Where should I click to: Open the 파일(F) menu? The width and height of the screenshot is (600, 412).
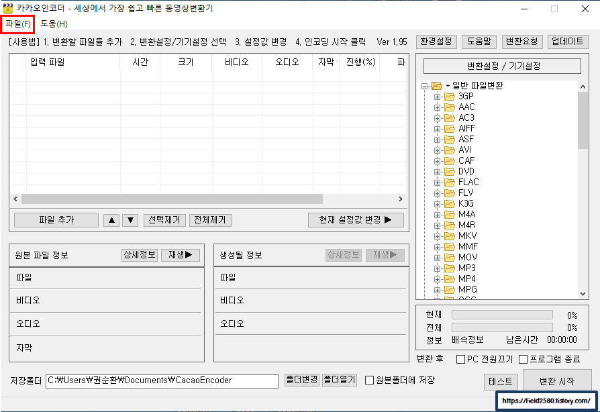pyautogui.click(x=17, y=24)
